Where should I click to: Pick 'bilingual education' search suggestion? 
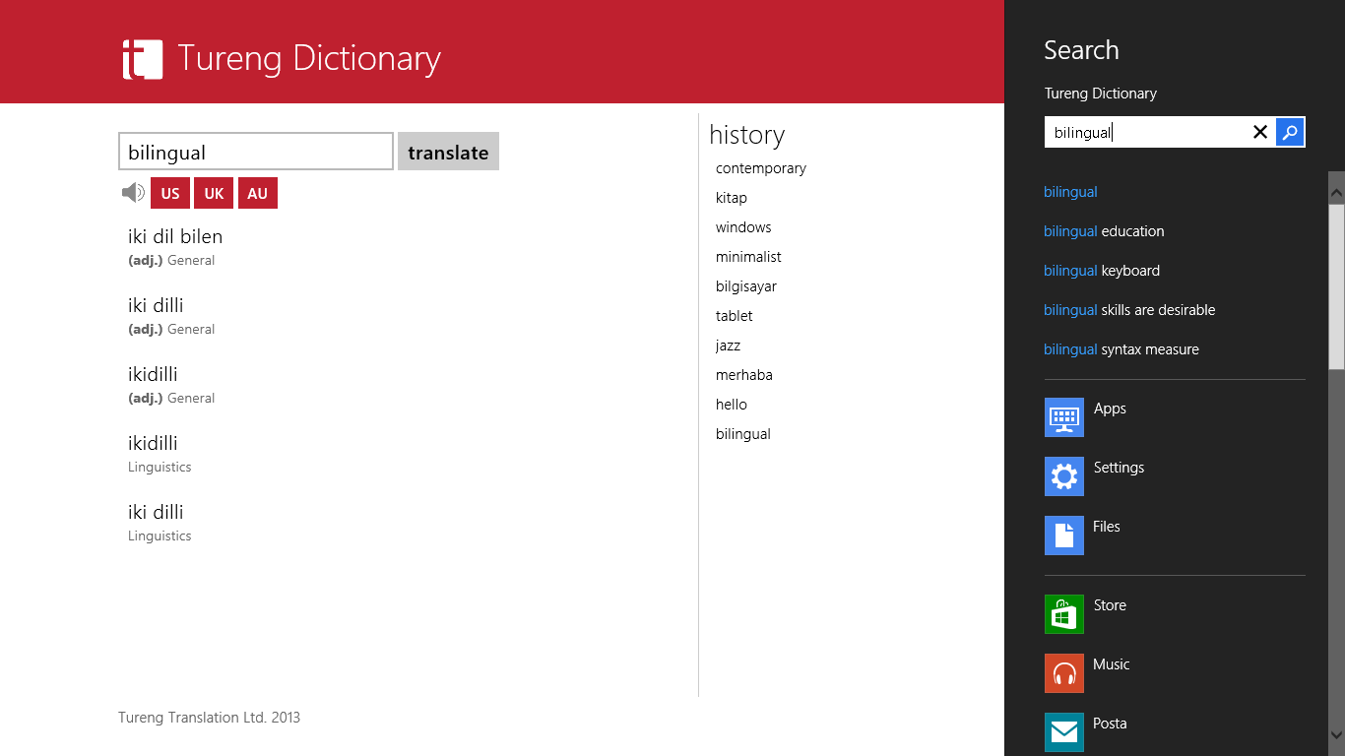(1104, 231)
